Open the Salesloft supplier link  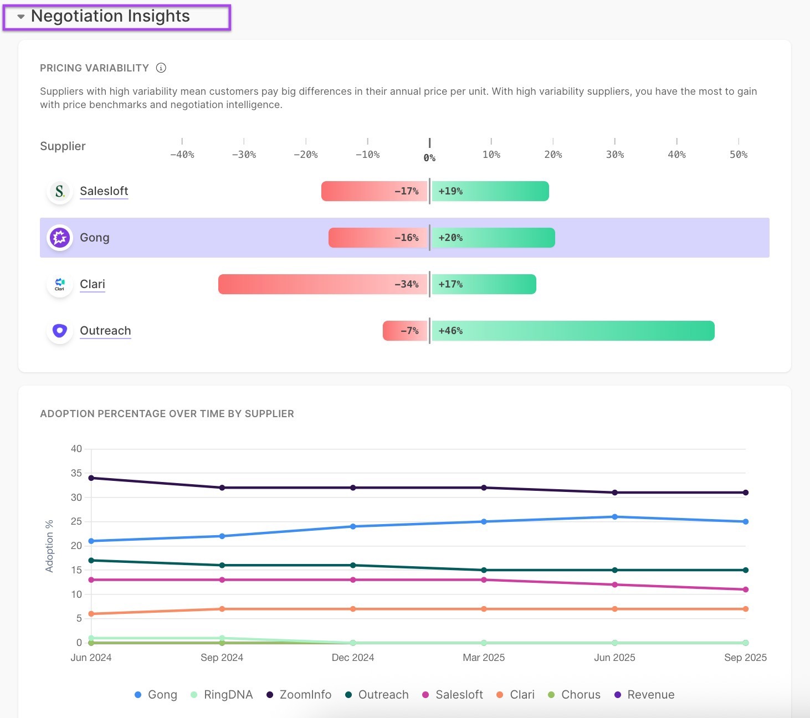(104, 191)
